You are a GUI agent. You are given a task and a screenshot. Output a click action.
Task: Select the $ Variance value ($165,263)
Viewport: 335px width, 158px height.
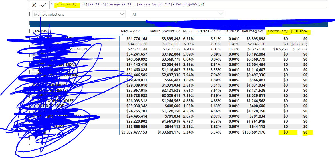click(x=299, y=44)
